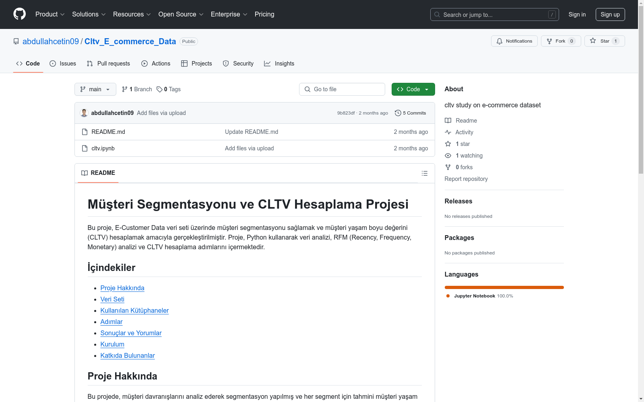Open the Insights tab

(x=279, y=64)
